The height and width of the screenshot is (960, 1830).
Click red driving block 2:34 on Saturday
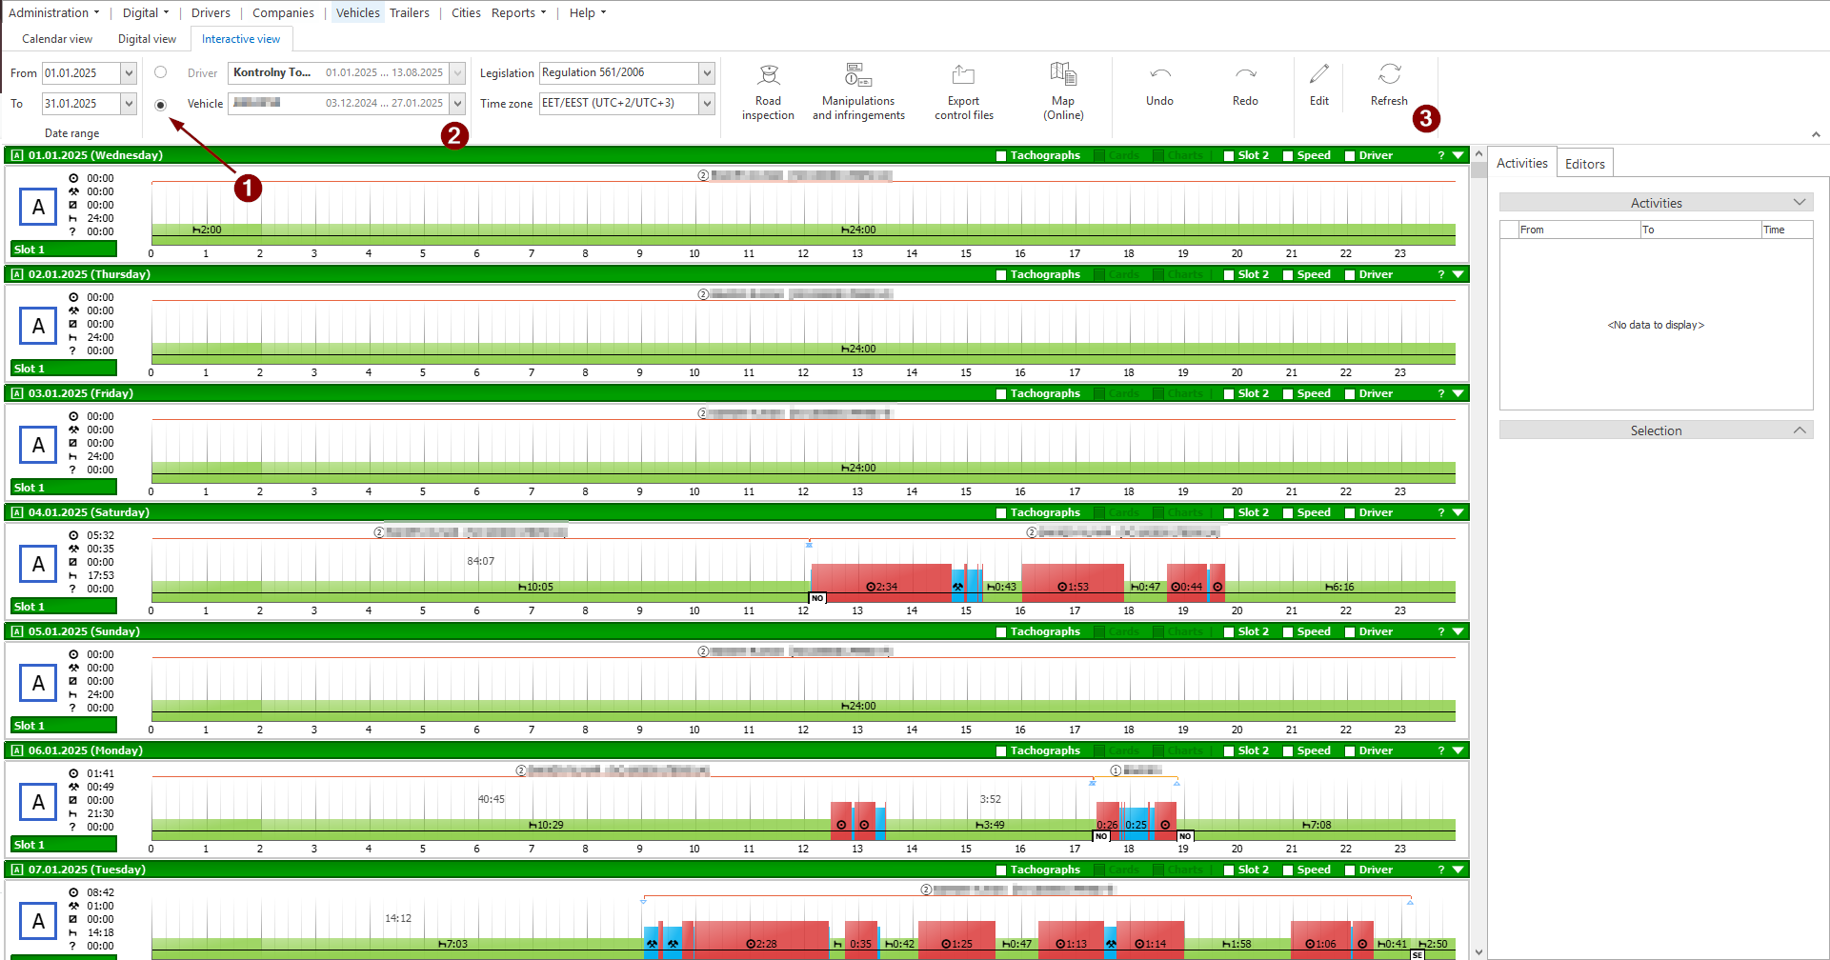click(881, 582)
